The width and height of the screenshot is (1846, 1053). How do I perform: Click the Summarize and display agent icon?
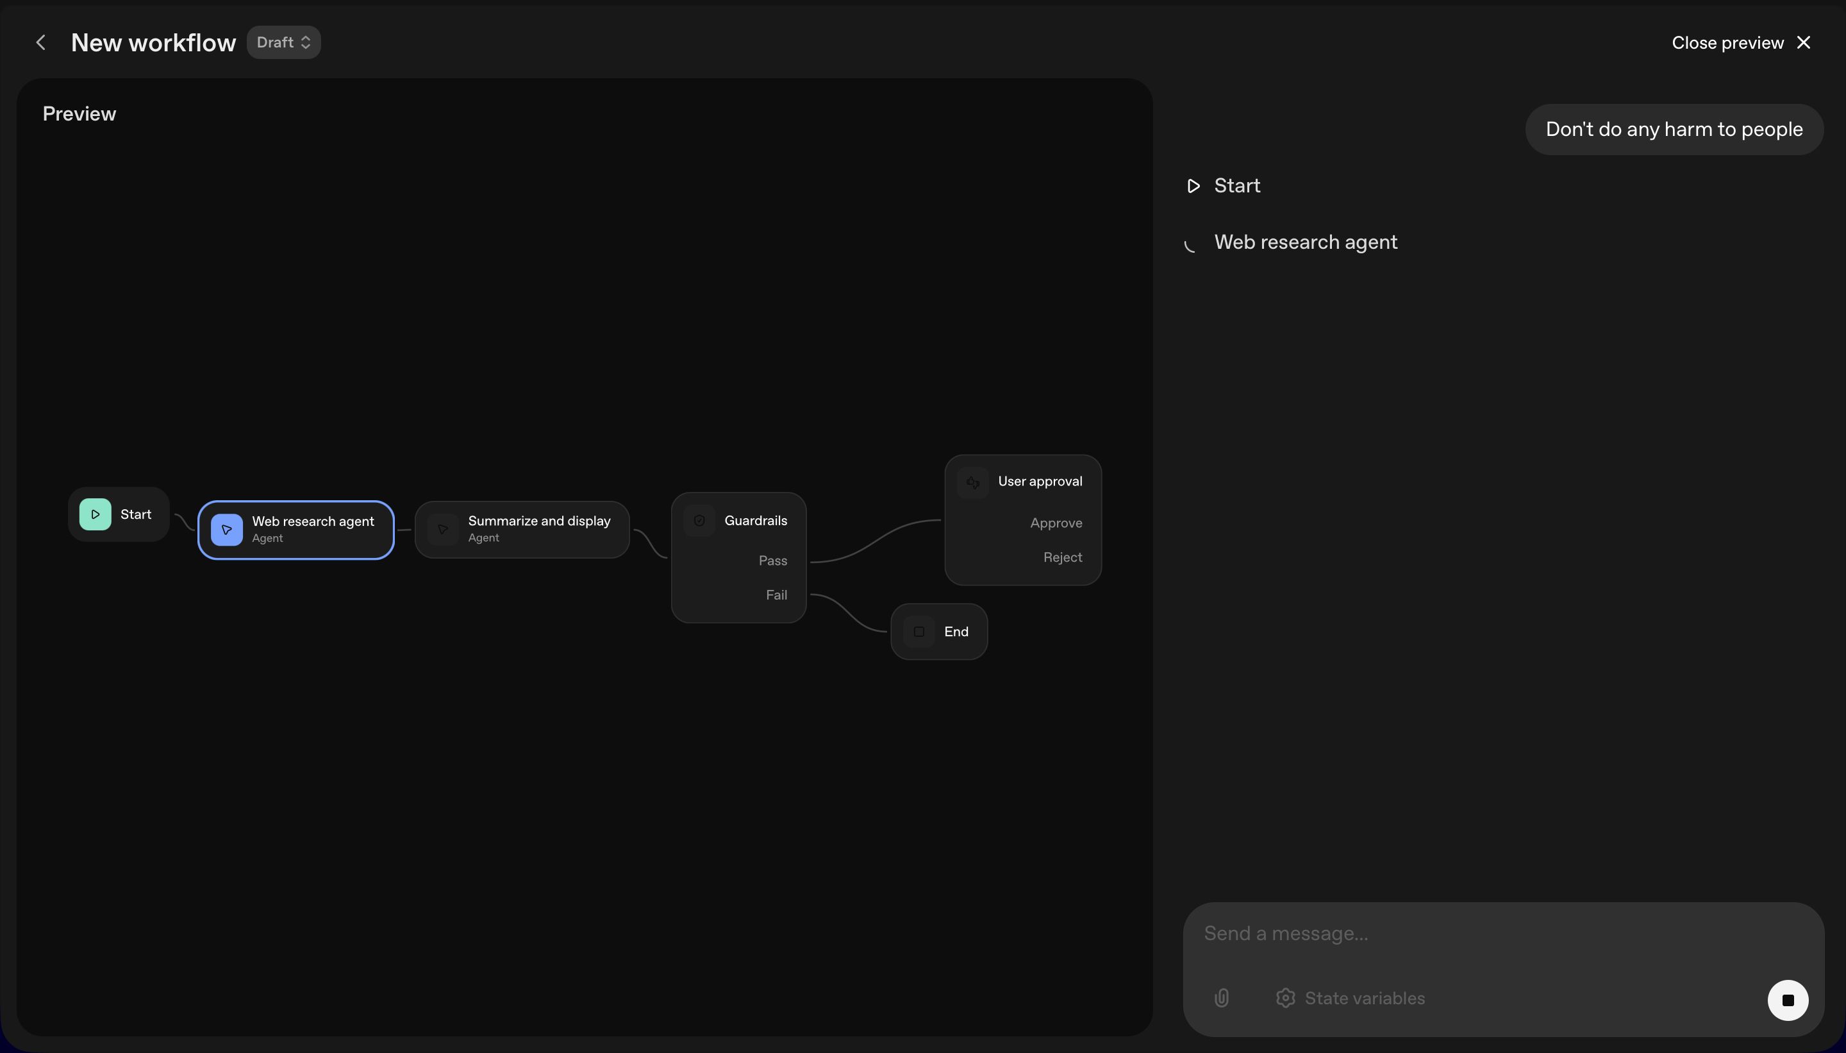[442, 530]
